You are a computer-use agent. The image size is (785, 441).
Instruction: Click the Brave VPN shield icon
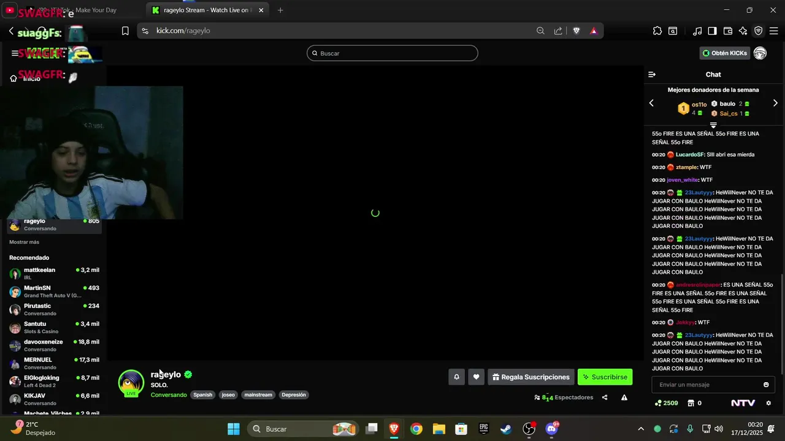[x=758, y=31]
